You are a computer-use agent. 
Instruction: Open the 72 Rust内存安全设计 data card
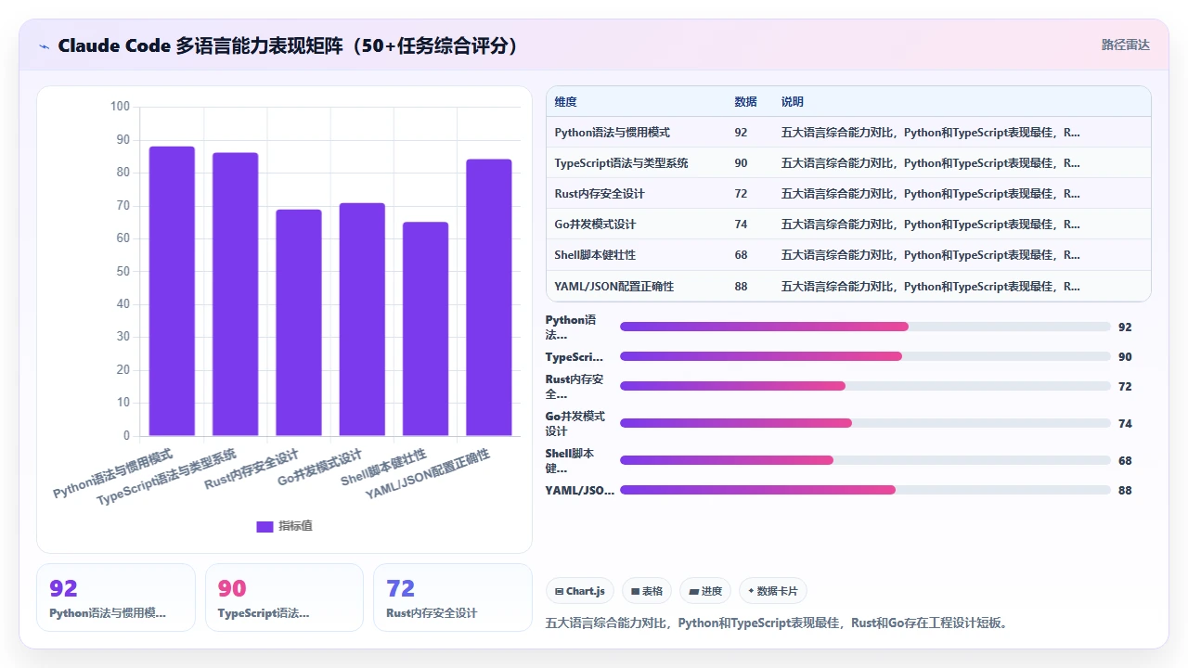point(453,597)
